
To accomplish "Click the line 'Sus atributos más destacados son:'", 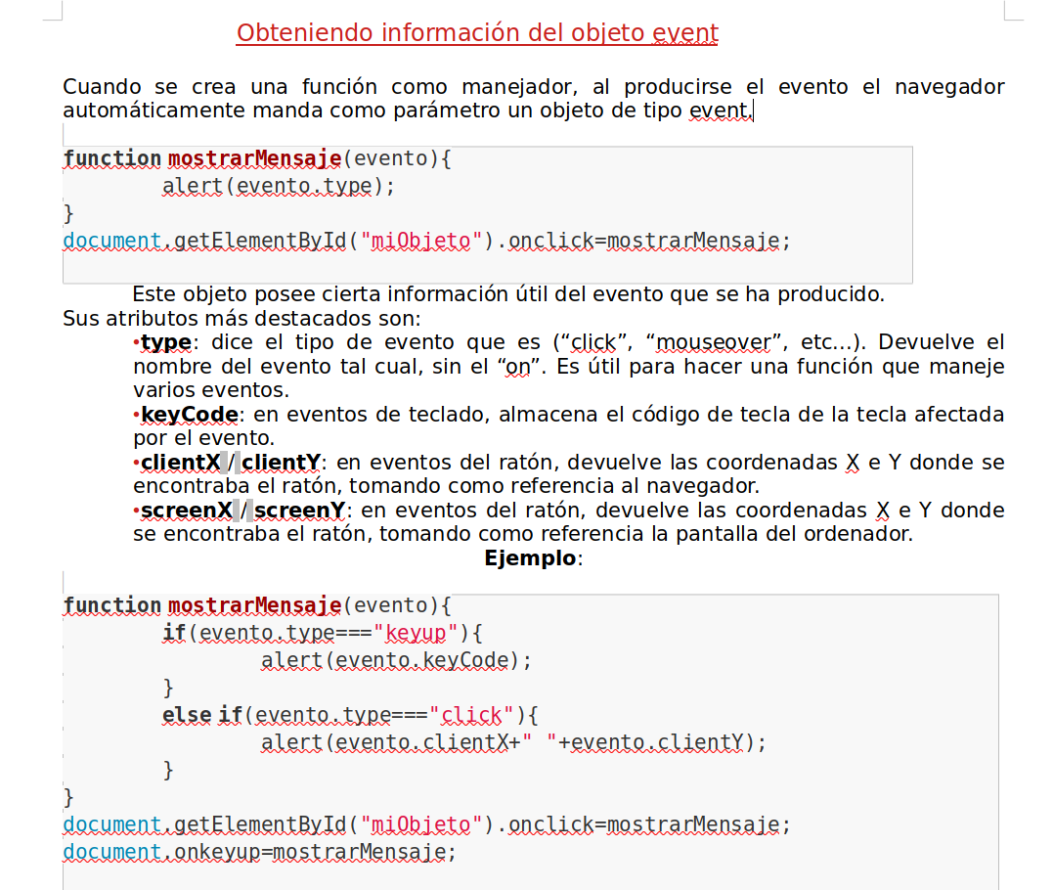I will click(241, 319).
